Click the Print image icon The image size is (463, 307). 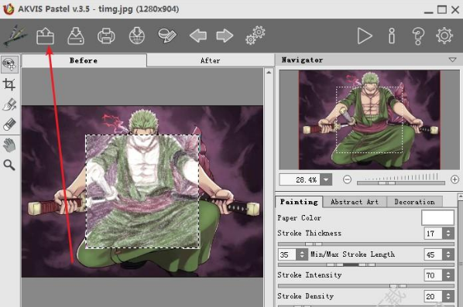pos(106,36)
